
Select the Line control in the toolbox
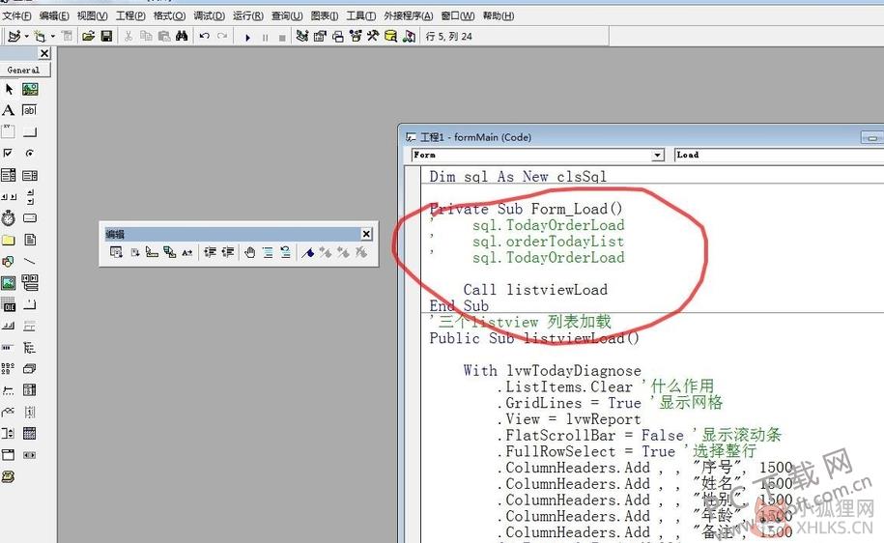click(x=30, y=261)
